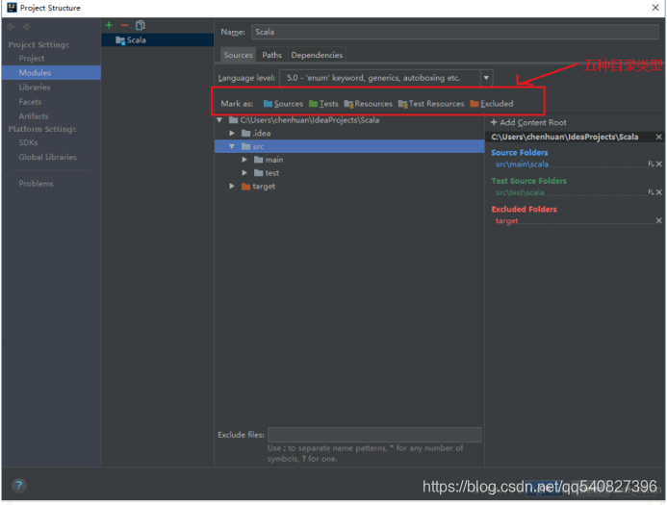Click the IntelliJ icon in the title bar

click(12, 8)
